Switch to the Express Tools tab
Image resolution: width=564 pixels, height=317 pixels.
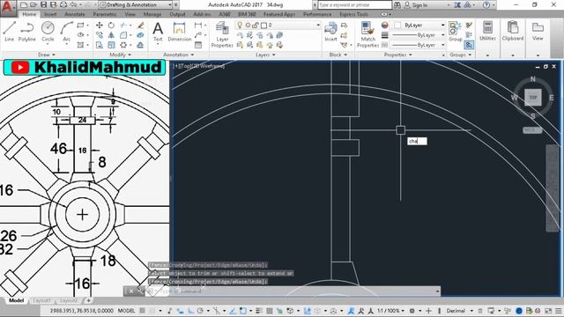coord(353,14)
